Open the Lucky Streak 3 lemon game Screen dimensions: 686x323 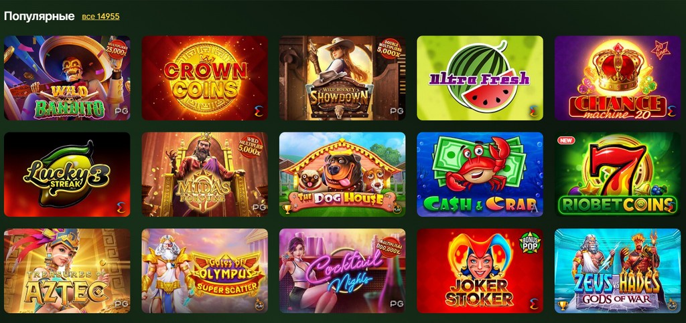click(67, 175)
